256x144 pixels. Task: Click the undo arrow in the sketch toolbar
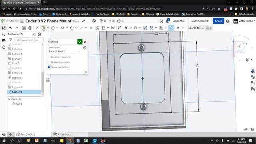coord(11,28)
